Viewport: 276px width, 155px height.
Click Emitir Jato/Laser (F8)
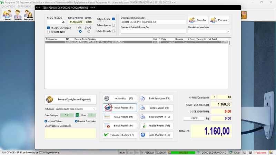156,99
